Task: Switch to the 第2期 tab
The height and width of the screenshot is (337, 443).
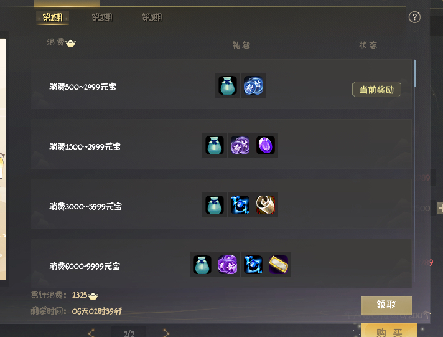Action: pyautogui.click(x=102, y=17)
